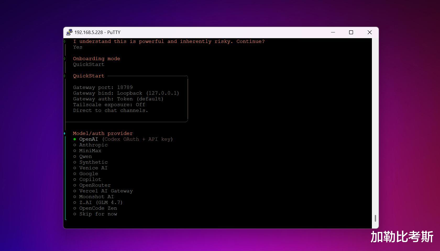440x251 pixels.
Task: Click the Gateway port: 18789 line
Action: point(103,87)
